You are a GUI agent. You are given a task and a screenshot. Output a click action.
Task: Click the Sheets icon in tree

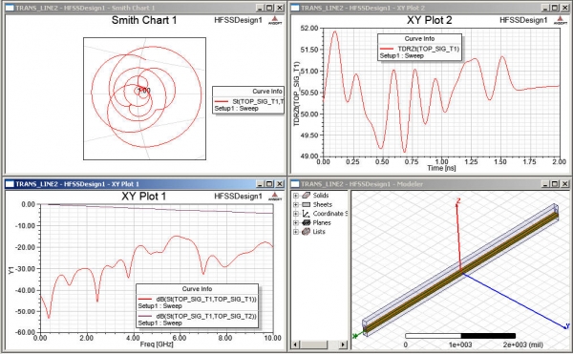point(306,205)
